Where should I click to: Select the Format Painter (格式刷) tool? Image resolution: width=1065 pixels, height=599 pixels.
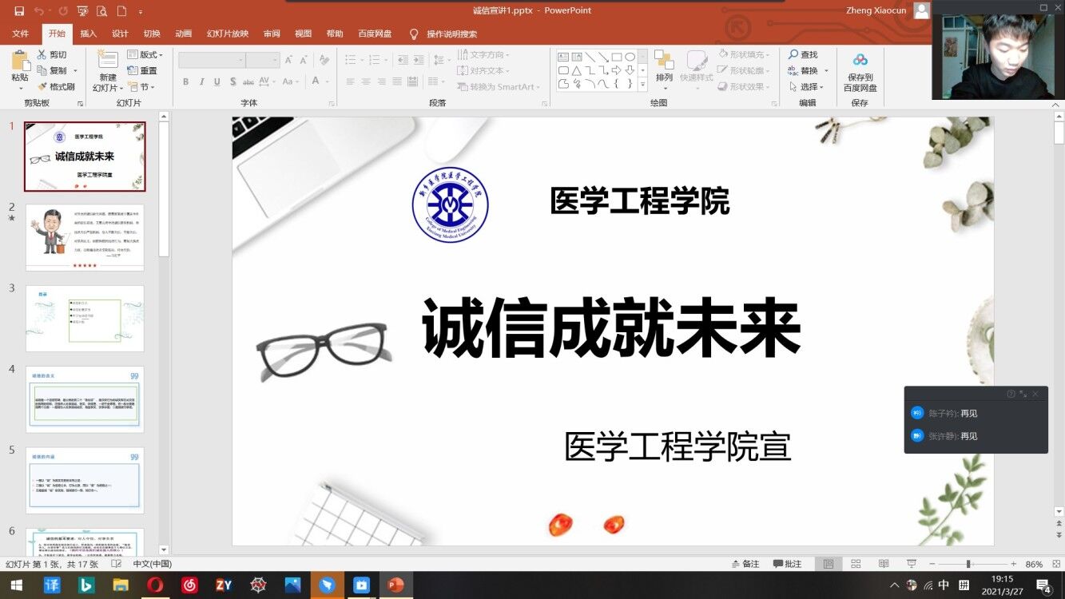pyautogui.click(x=56, y=86)
